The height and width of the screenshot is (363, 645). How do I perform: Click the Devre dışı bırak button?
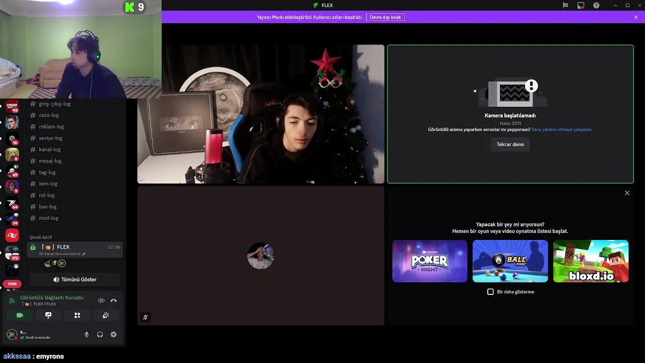pyautogui.click(x=385, y=17)
